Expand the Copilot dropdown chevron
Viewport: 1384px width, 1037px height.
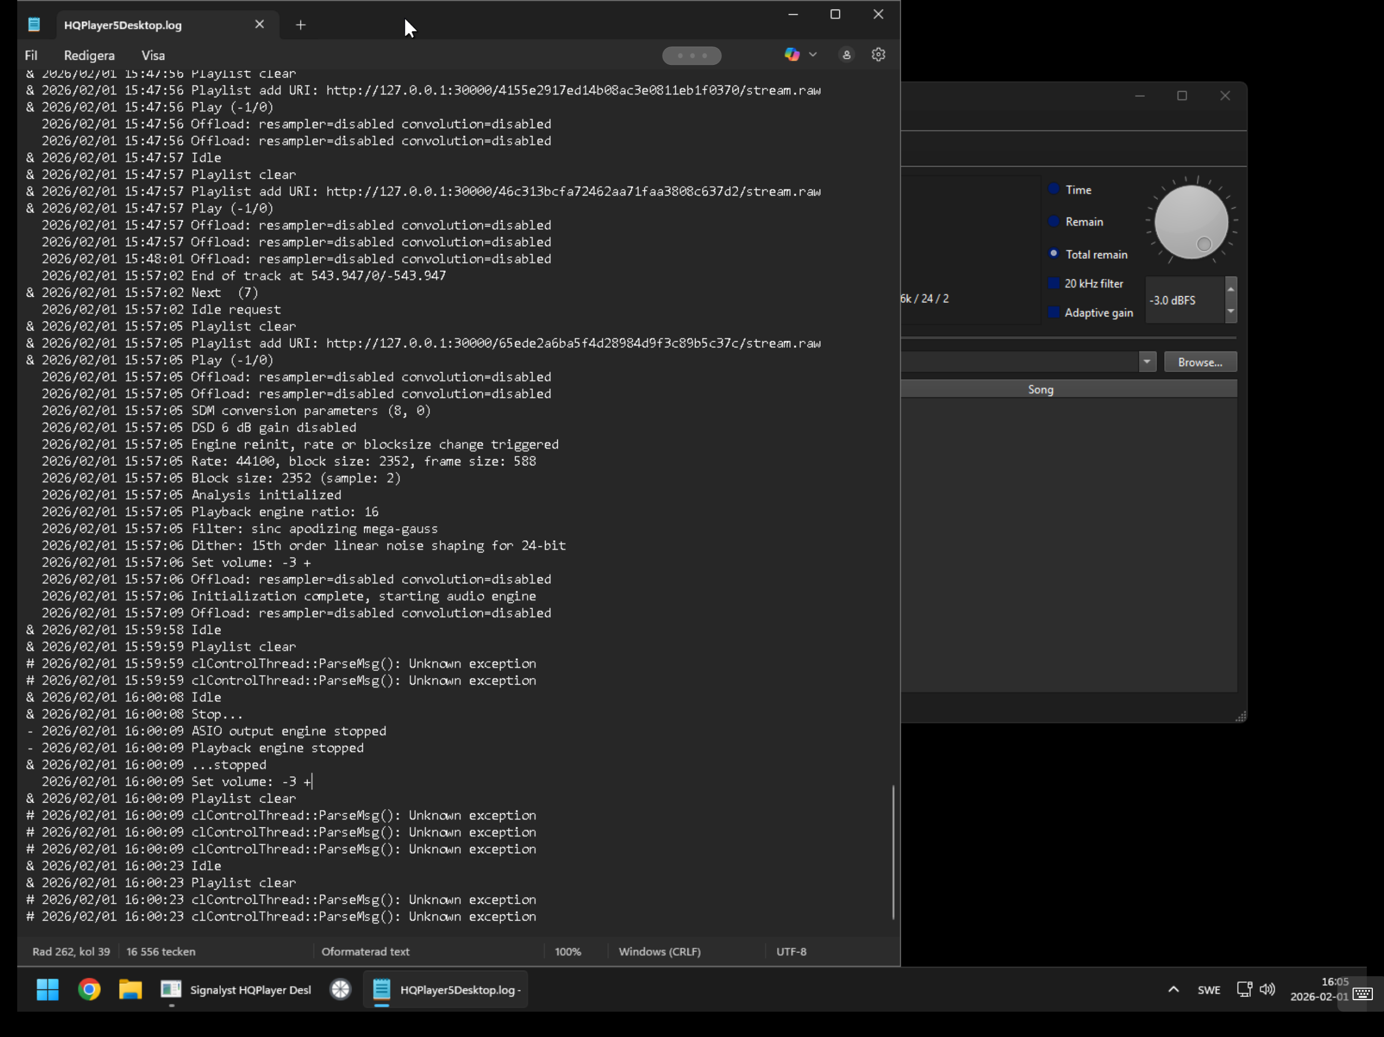(813, 55)
